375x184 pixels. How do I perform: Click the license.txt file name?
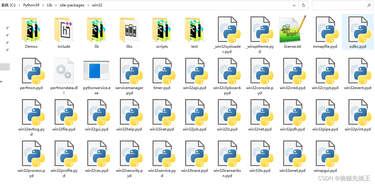[293, 47]
